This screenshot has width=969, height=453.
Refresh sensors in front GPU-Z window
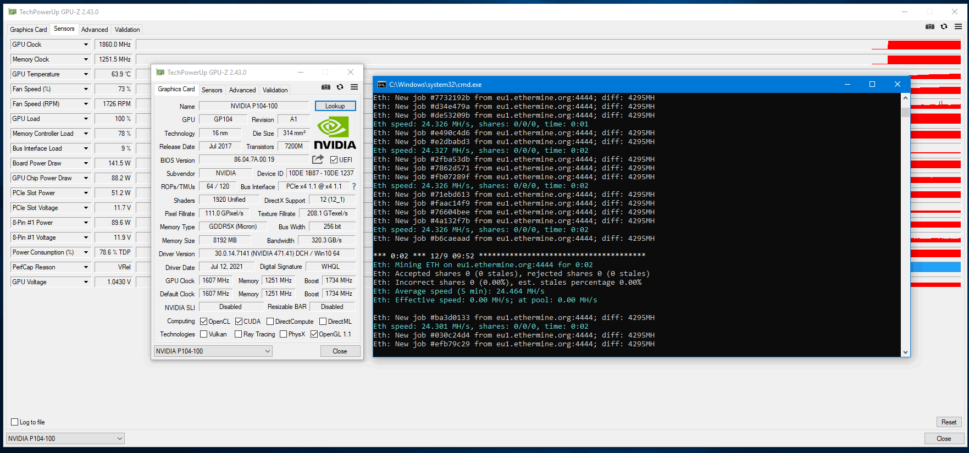click(340, 87)
